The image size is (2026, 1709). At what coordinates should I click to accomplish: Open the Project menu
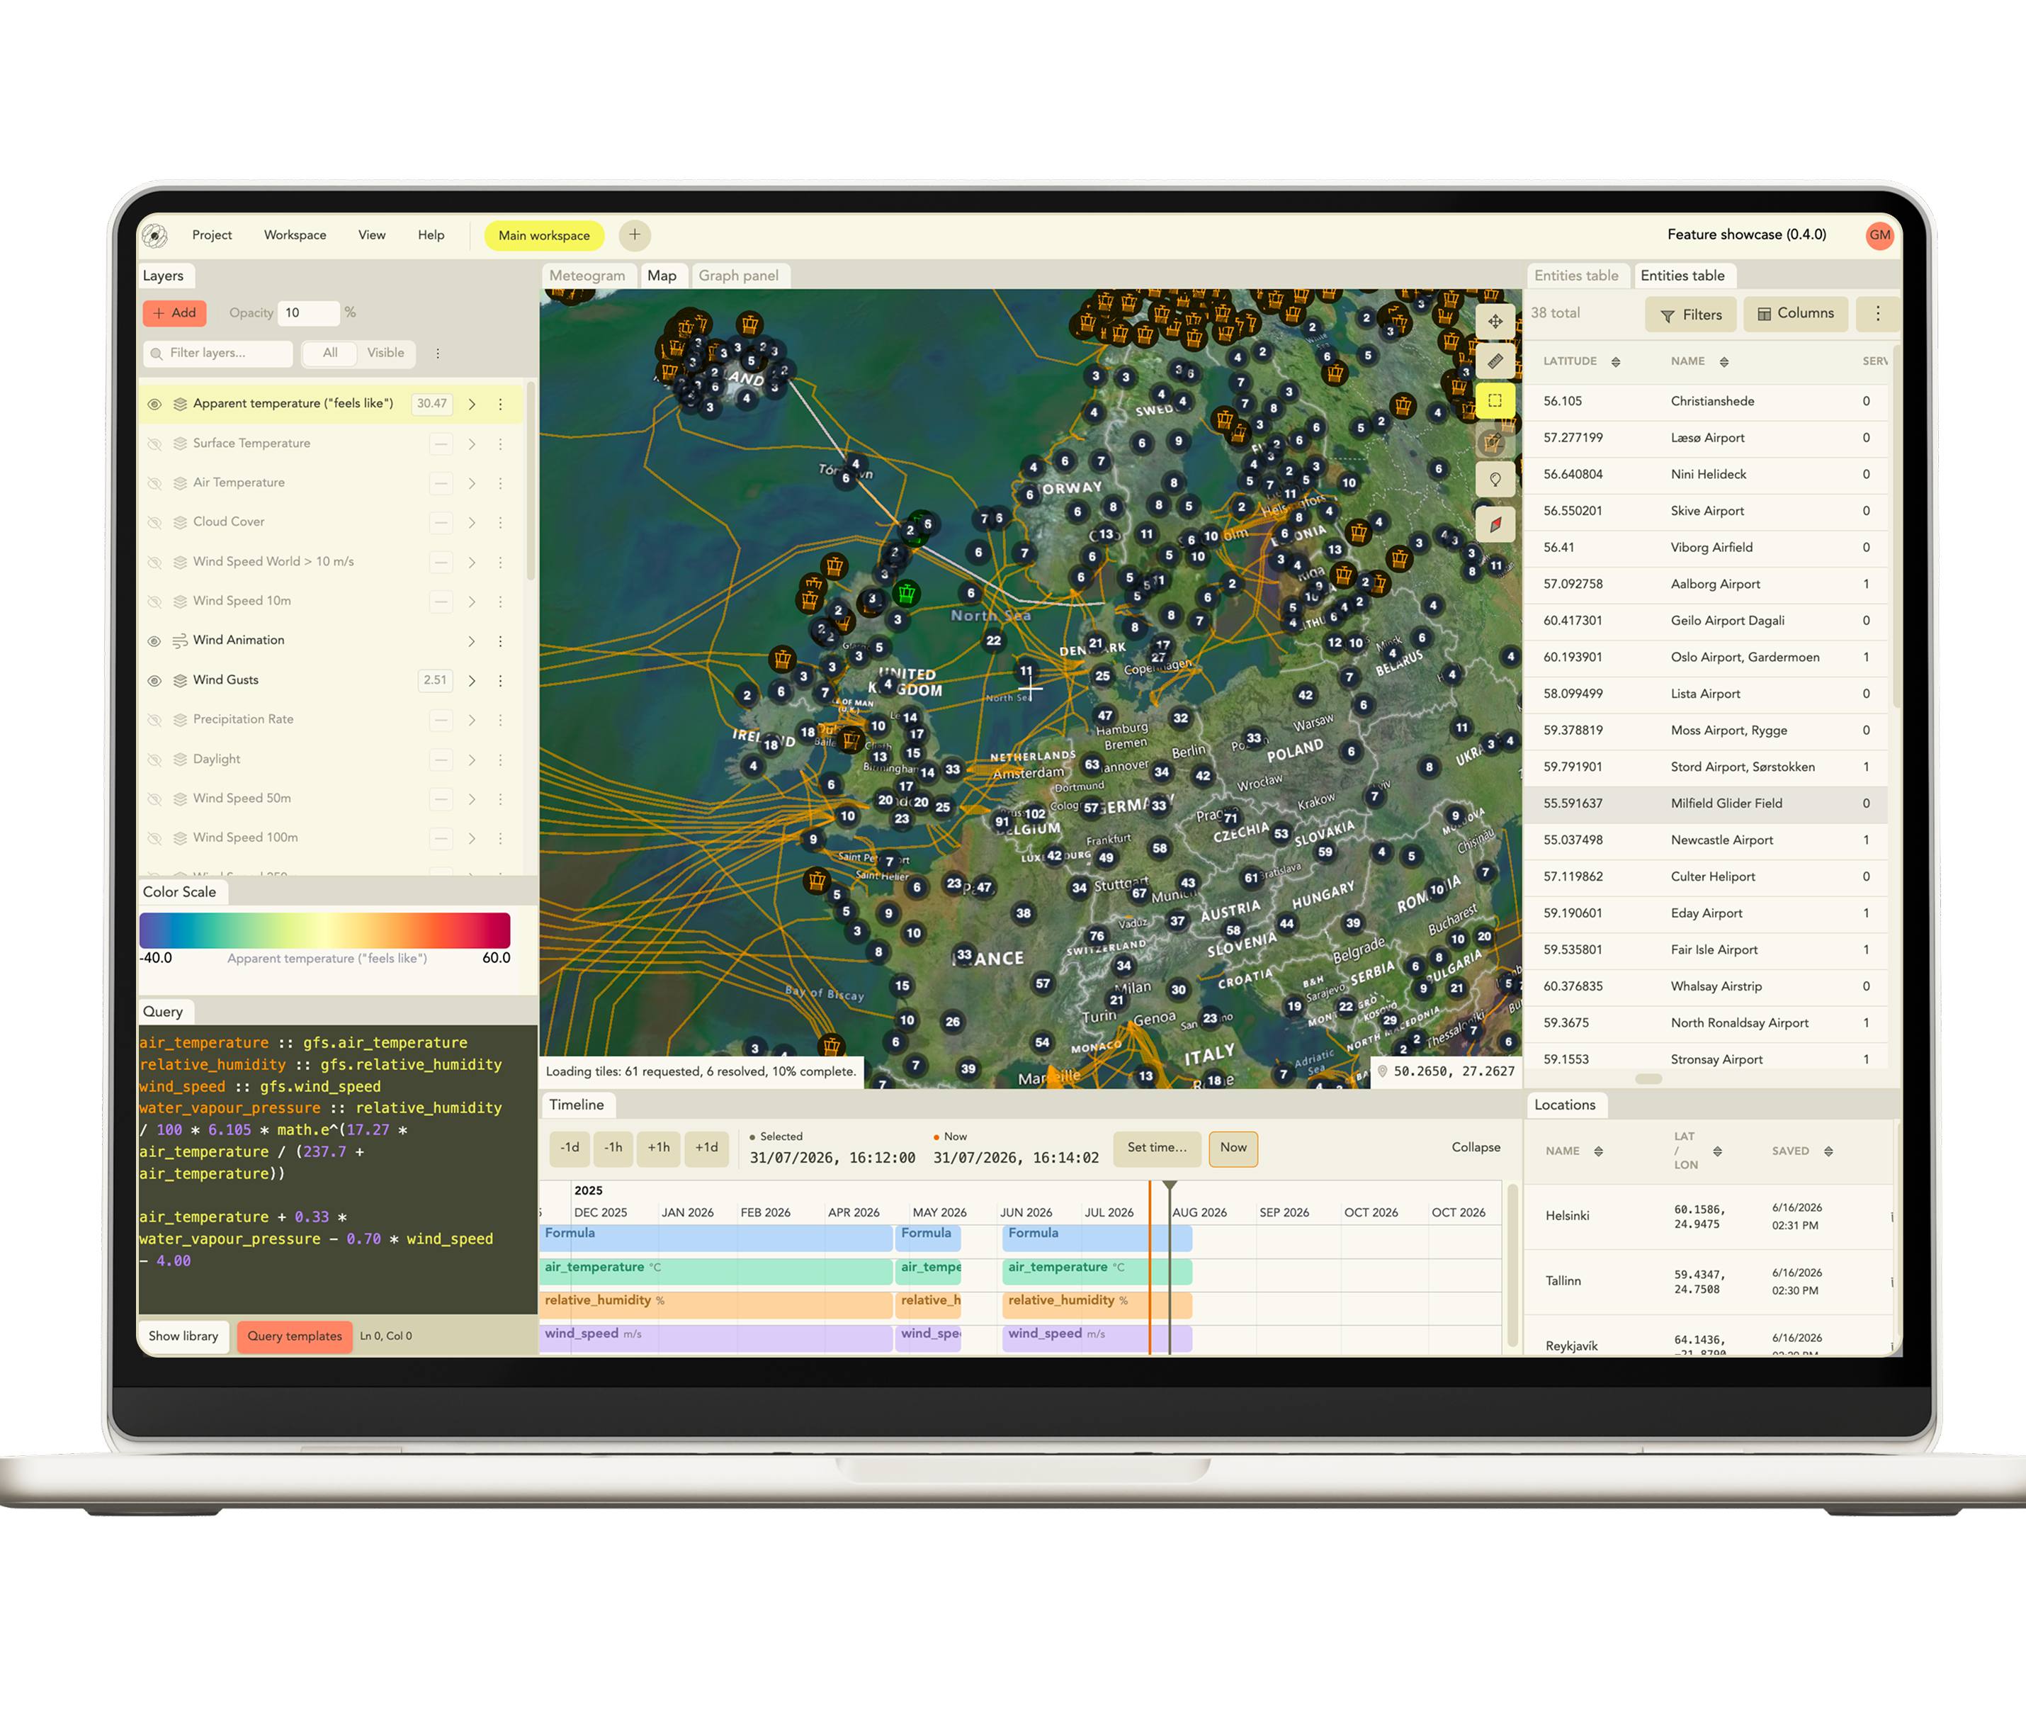pyautogui.click(x=212, y=235)
